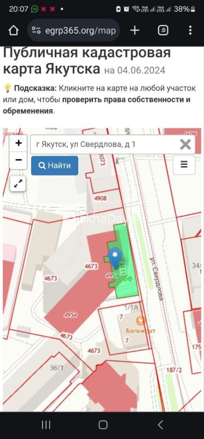This screenshot has height=439, width=204.
Task: Tap the Android home button
Action: tap(103, 425)
